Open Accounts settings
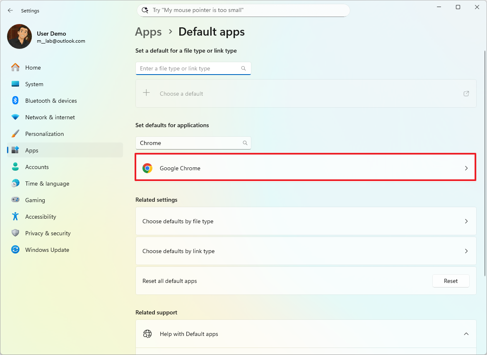Screen dimensions: 487x355 click(37, 167)
